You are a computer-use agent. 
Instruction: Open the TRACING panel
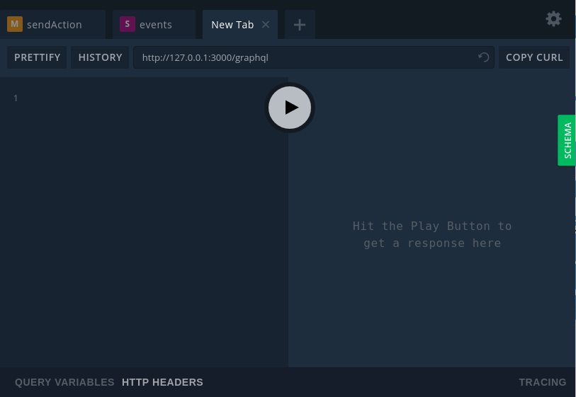[x=542, y=382]
